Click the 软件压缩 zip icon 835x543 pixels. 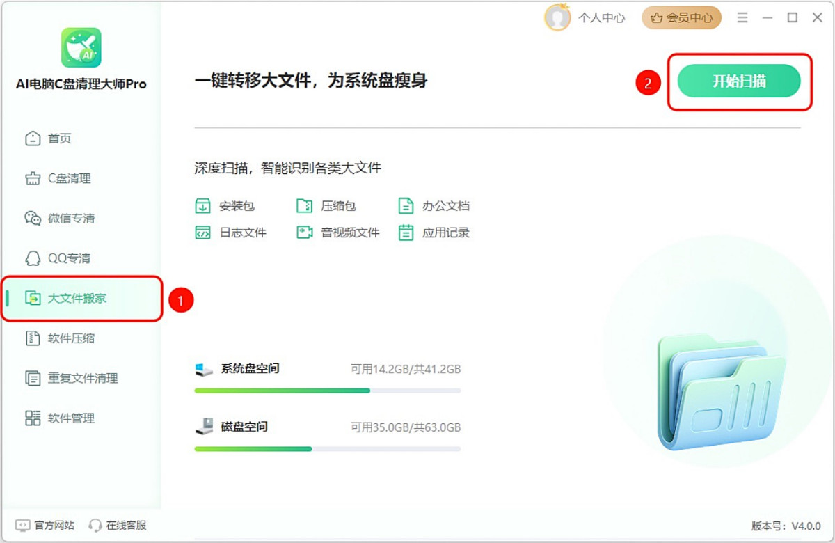pyautogui.click(x=33, y=338)
